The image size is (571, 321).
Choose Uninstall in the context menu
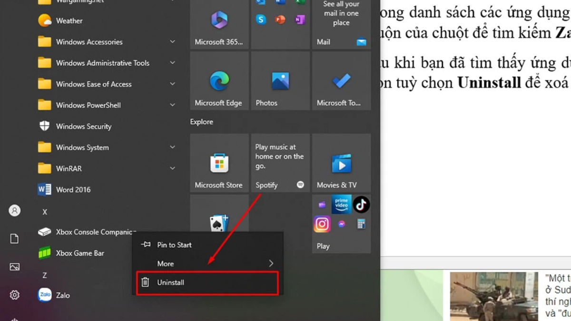coord(207,282)
